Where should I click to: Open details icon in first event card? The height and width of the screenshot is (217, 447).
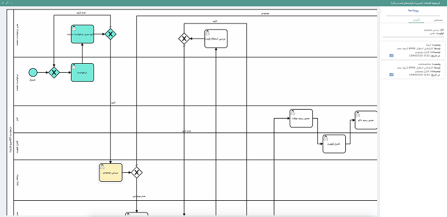click(392, 56)
